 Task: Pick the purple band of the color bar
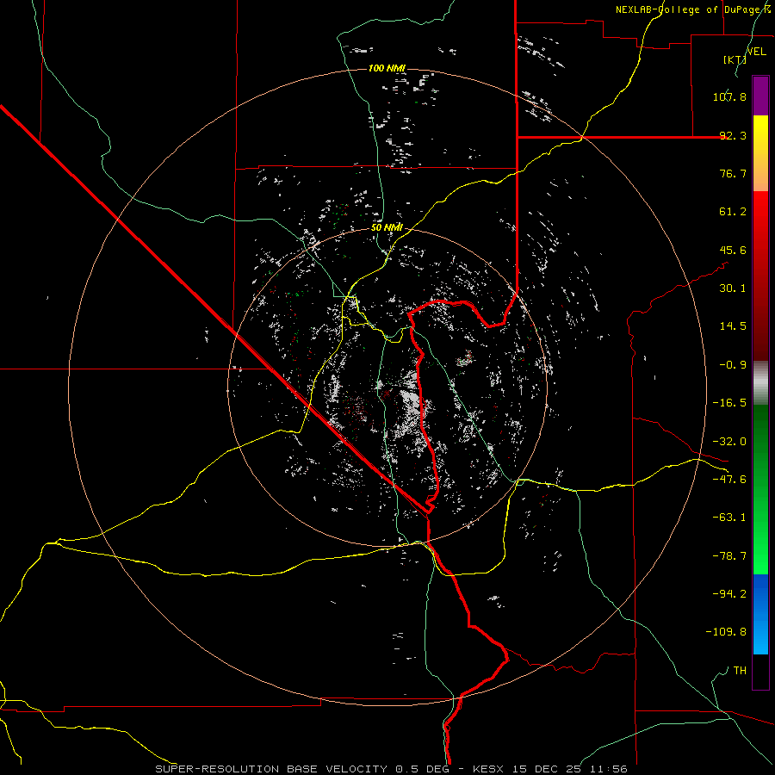click(760, 96)
